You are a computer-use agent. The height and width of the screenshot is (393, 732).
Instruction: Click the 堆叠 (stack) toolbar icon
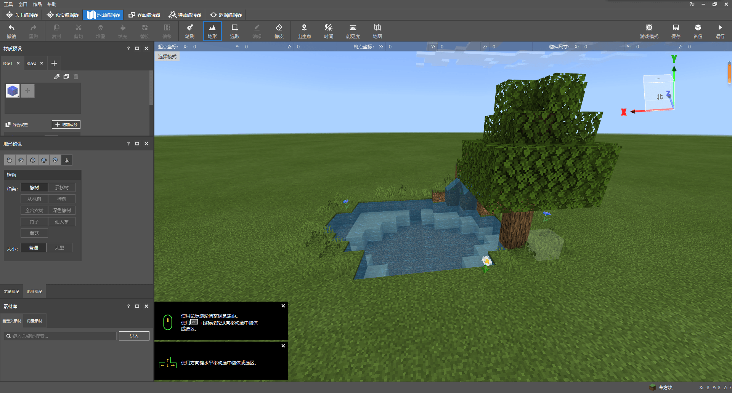(x=101, y=31)
